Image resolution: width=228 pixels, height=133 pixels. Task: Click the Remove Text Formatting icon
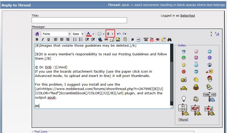[x=37, y=34]
